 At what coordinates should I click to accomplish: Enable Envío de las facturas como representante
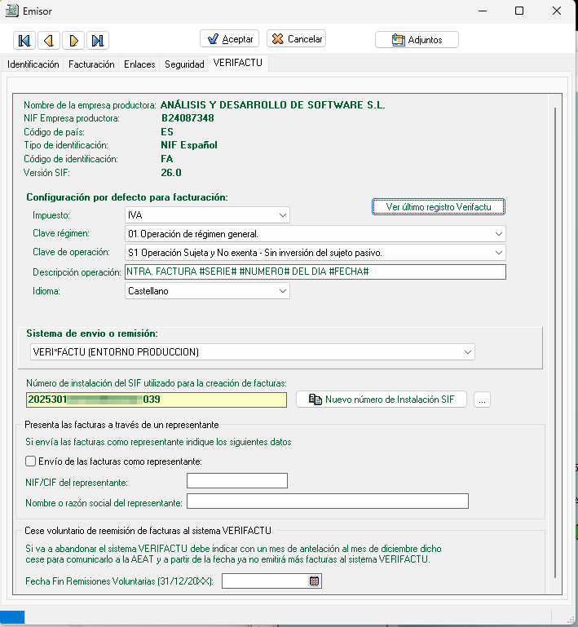[31, 461]
